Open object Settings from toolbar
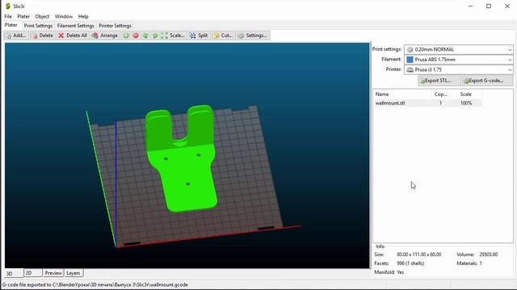517x290 pixels. [x=253, y=35]
